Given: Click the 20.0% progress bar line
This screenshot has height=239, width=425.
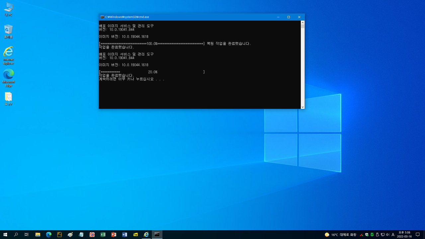Looking at the screenshot, I should click(x=152, y=72).
